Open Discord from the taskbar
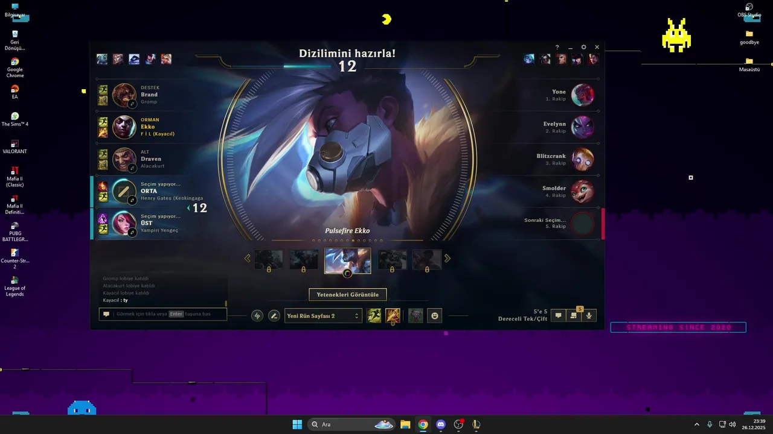Viewport: 773px width, 434px height. tap(441, 424)
